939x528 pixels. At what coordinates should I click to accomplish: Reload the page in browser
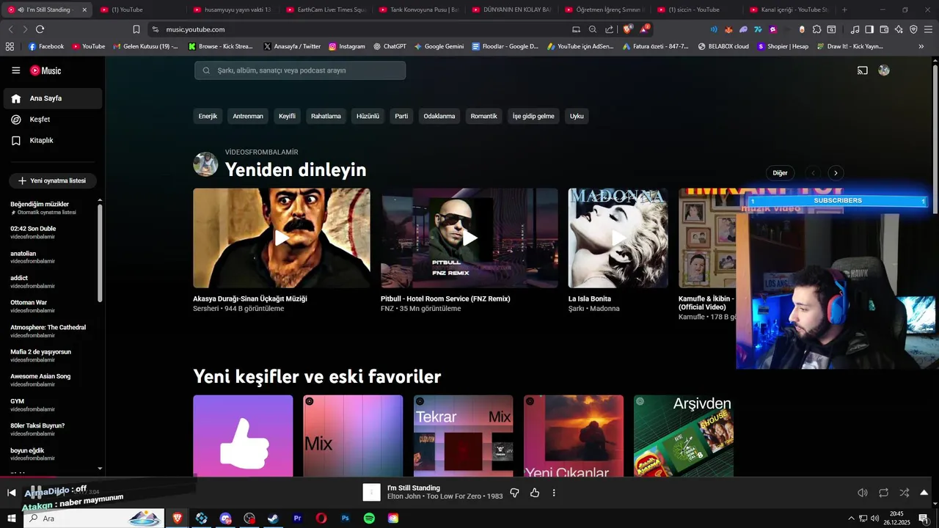(x=40, y=29)
